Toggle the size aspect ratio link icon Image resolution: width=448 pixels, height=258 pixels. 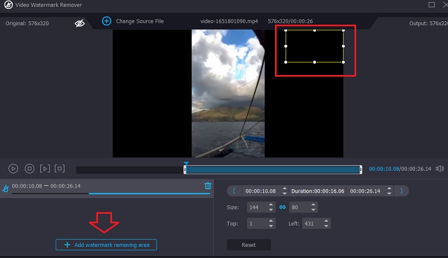[x=283, y=207]
